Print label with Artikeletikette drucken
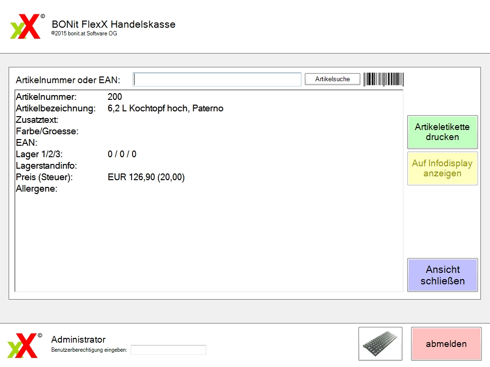 click(443, 132)
